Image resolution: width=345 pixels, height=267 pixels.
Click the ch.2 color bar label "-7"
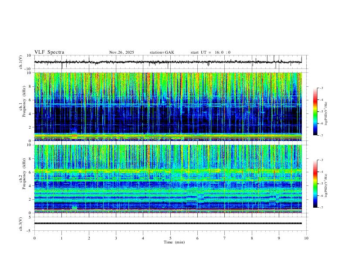coord(321,208)
